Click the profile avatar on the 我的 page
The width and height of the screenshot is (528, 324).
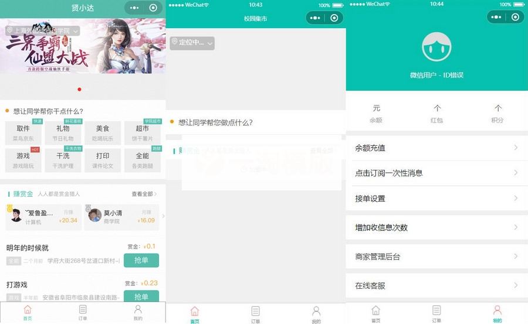click(x=436, y=47)
